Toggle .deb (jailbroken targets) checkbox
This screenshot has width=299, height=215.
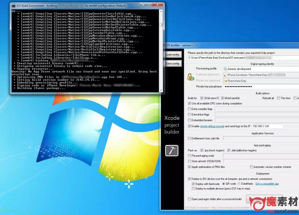(x=229, y=150)
